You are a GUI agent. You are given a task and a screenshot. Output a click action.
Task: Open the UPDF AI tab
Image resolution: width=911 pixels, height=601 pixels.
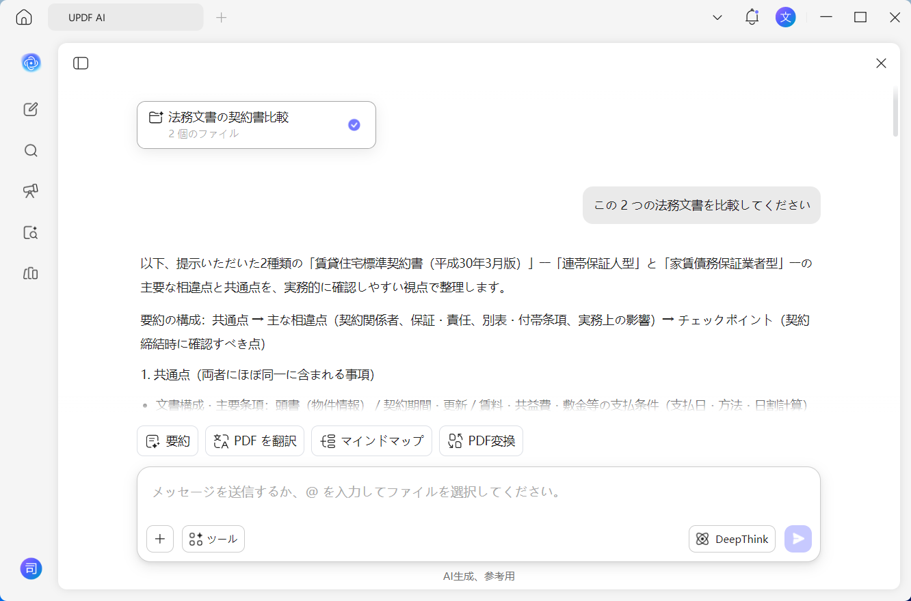click(x=126, y=18)
